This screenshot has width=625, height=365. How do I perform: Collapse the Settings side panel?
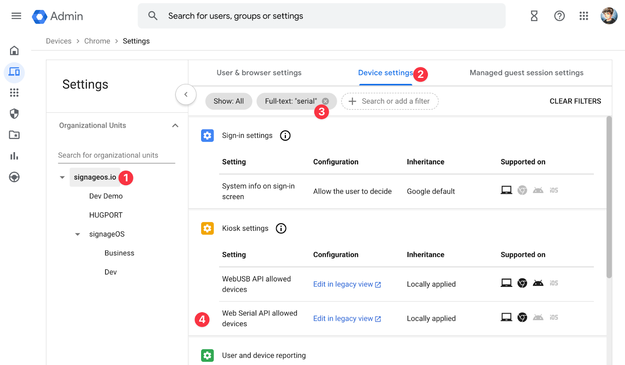pos(186,94)
